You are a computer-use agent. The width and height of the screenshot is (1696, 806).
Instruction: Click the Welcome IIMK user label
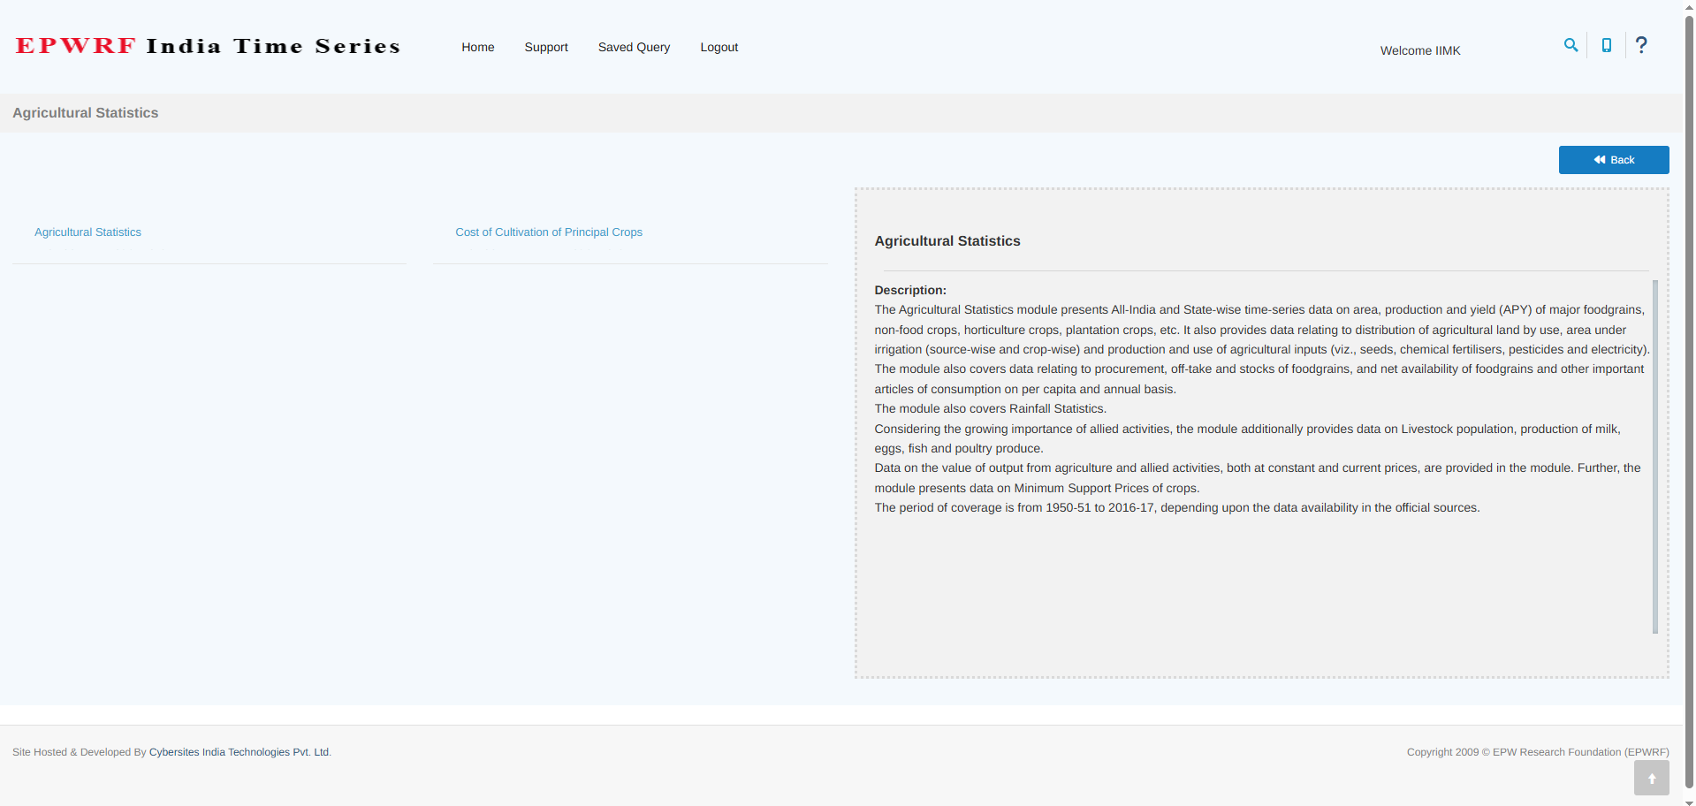1419,51
